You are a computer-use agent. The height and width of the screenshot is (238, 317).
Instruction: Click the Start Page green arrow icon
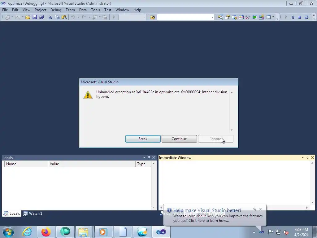(255, 17)
